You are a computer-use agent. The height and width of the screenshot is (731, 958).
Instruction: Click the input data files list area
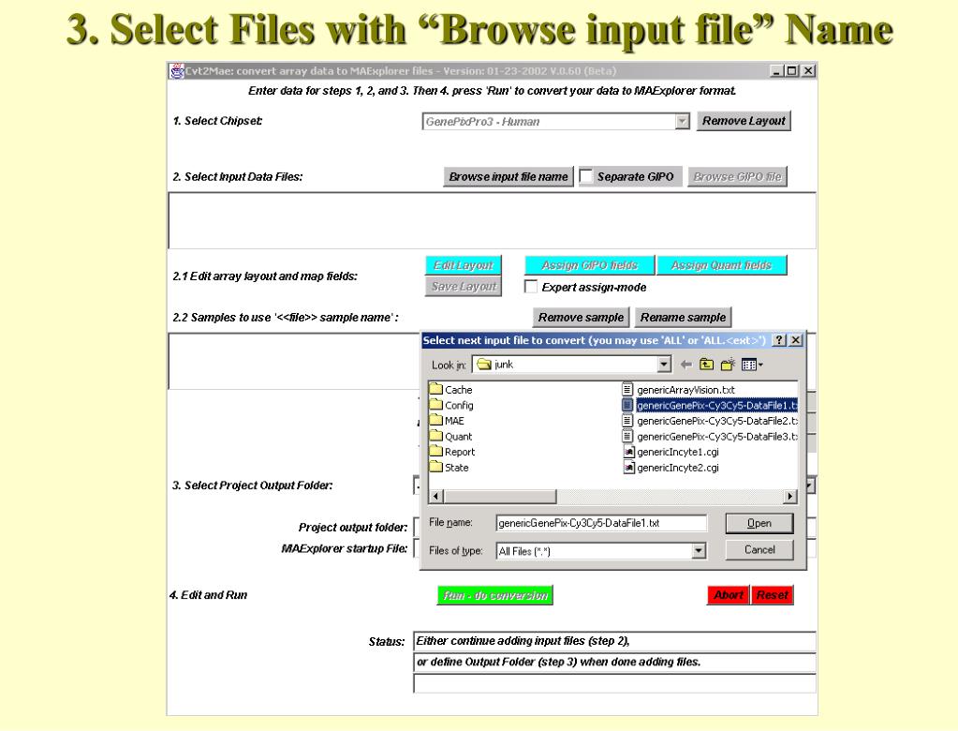click(x=493, y=220)
